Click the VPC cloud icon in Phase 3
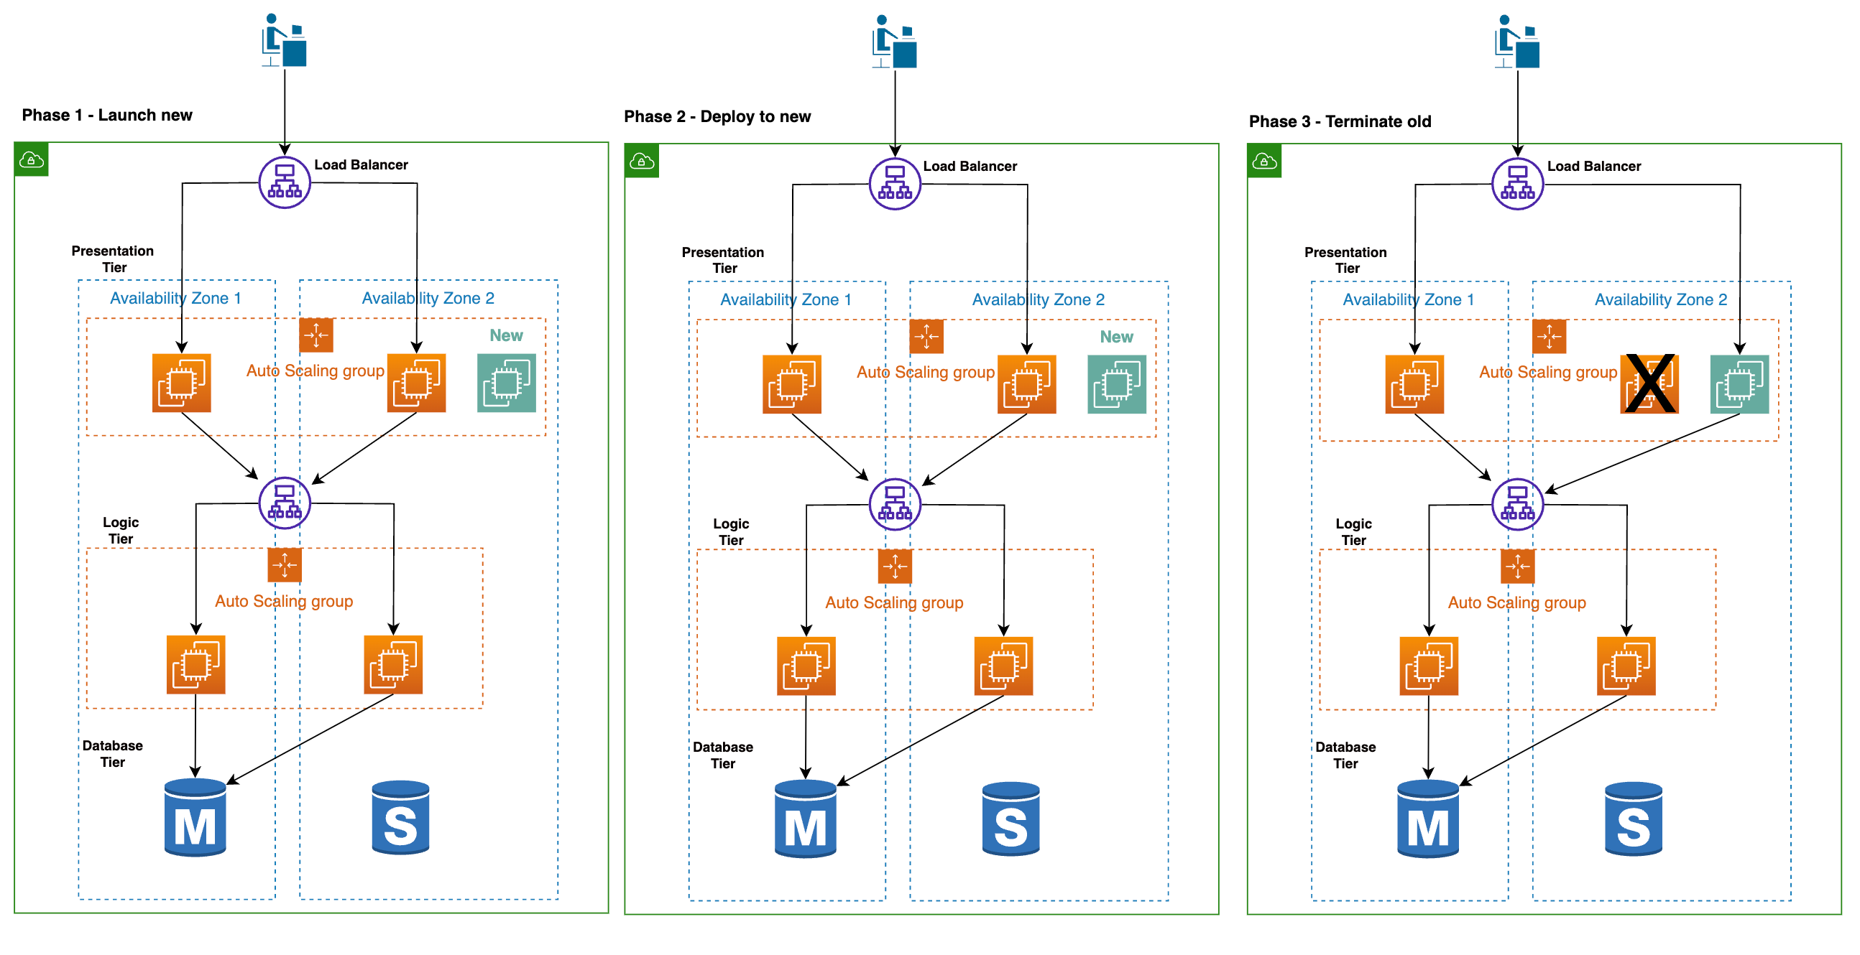Screen dimensions: 1860x955 [1263, 161]
